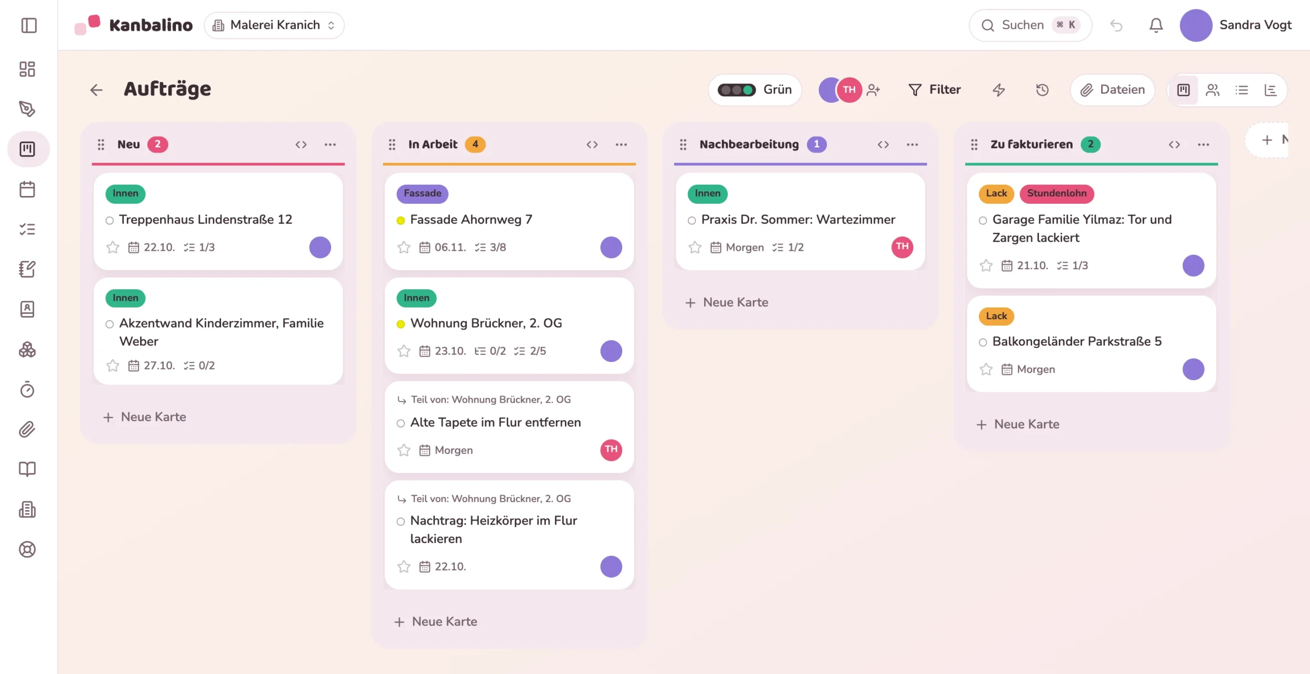The width and height of the screenshot is (1310, 674).
Task: Open the dashboard grid icon in sidebar
Action: [27, 69]
